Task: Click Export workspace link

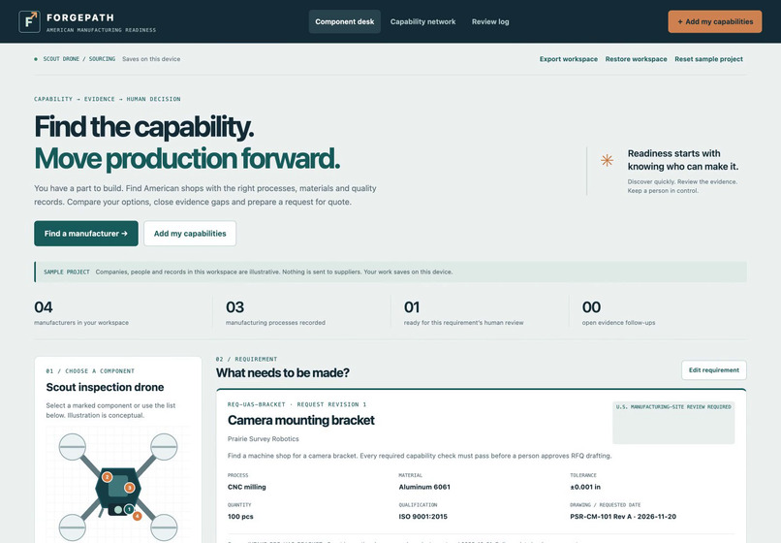Action: [569, 59]
